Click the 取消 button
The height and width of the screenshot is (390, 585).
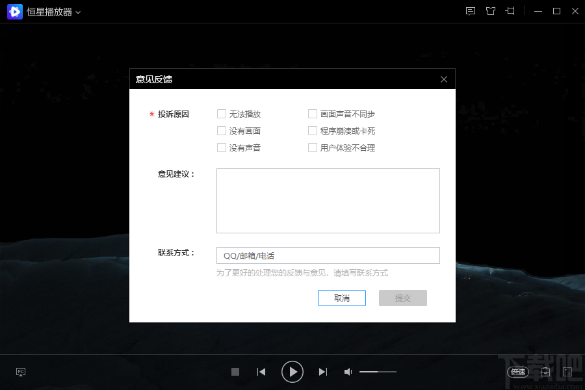click(x=342, y=298)
